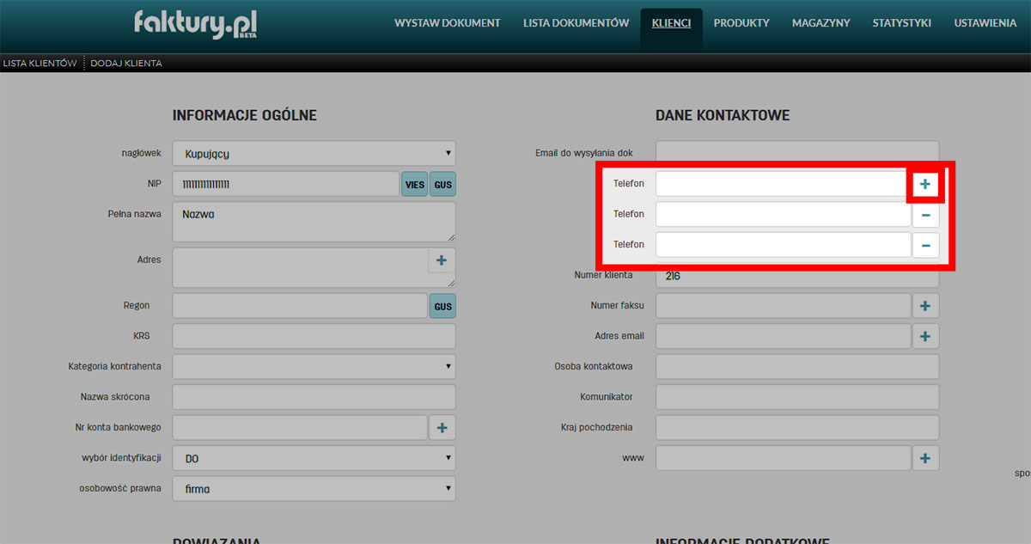The image size is (1031, 544).
Task: Open the Statystyki section
Action: tap(901, 23)
